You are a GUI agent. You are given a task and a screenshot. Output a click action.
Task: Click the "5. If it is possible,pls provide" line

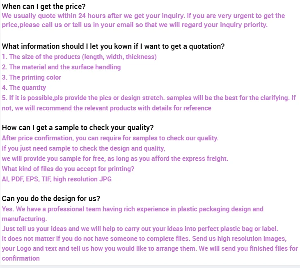coord(149,98)
